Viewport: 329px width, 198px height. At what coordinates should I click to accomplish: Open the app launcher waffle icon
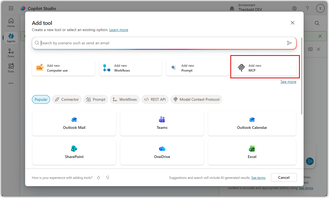pos(11,8)
